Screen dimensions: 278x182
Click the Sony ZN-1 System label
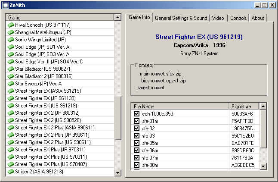coord(199,53)
